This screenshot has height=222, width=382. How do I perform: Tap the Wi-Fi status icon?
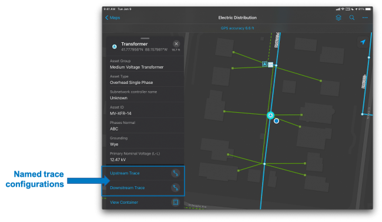point(343,9)
